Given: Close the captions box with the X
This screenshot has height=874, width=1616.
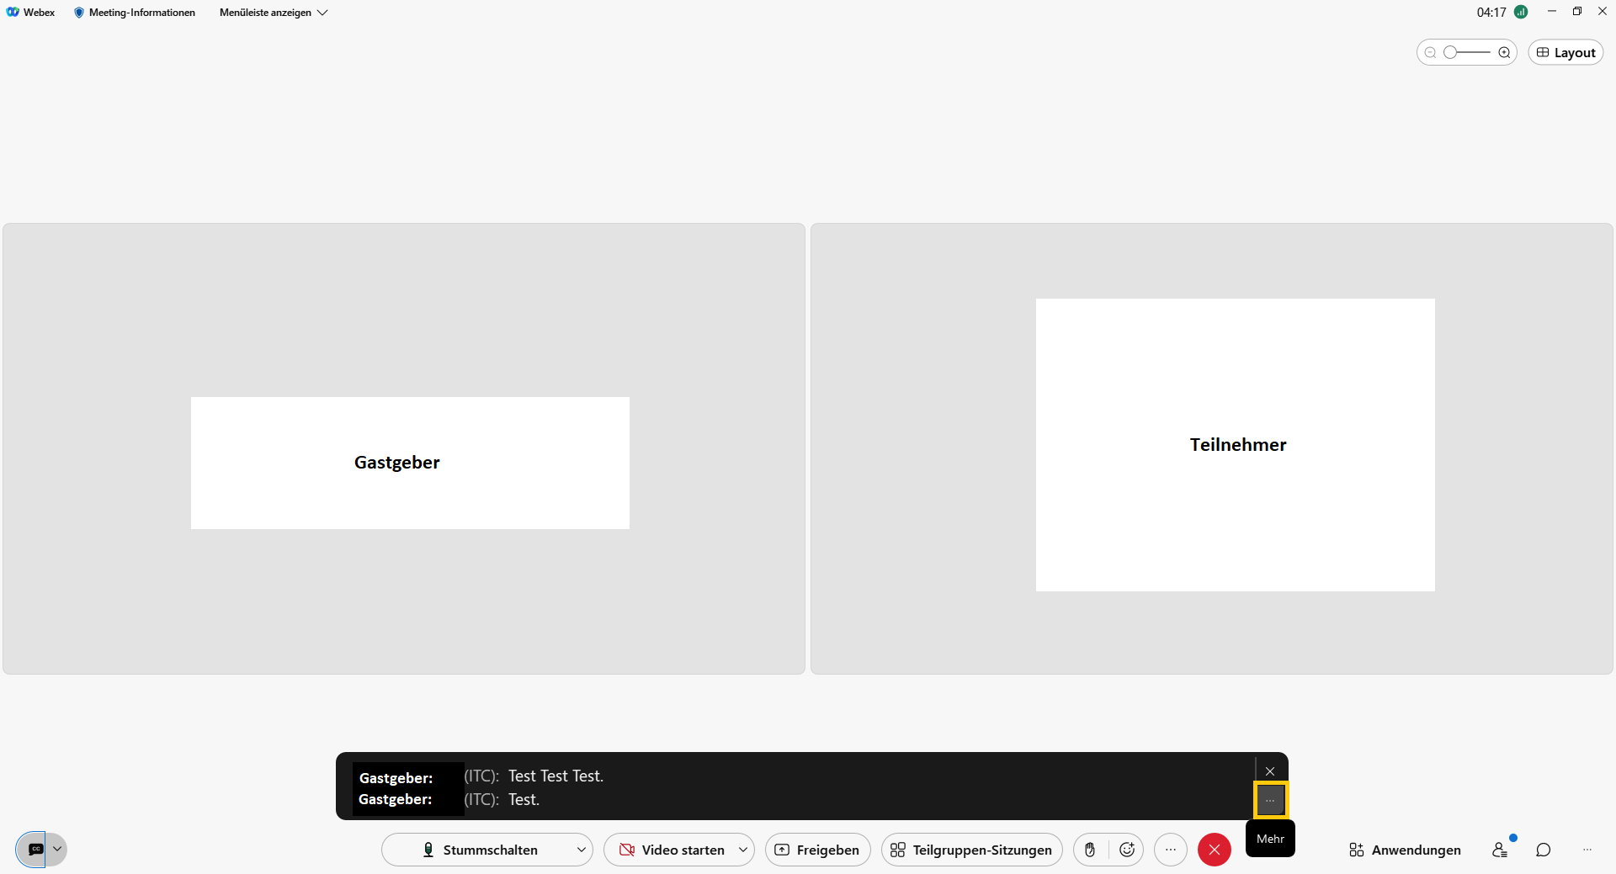Looking at the screenshot, I should [x=1270, y=771].
